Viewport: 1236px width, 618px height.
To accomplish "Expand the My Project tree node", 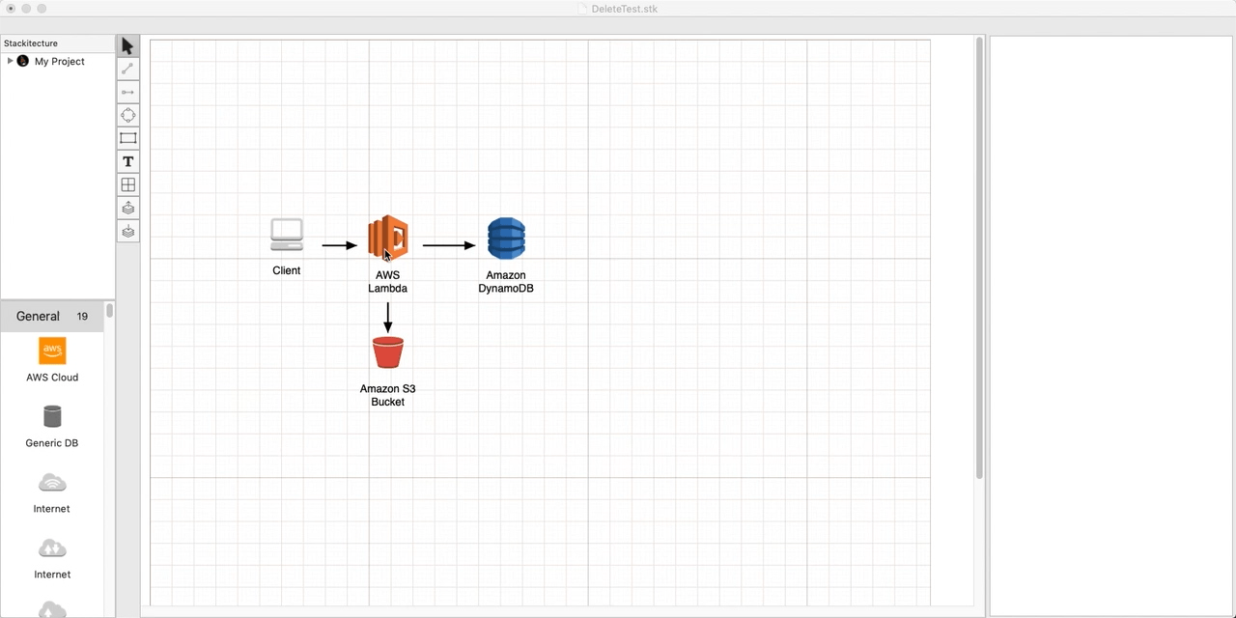I will 10,61.
